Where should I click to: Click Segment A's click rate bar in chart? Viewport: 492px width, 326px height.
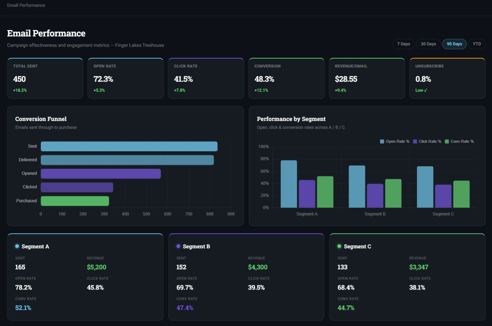307,194
